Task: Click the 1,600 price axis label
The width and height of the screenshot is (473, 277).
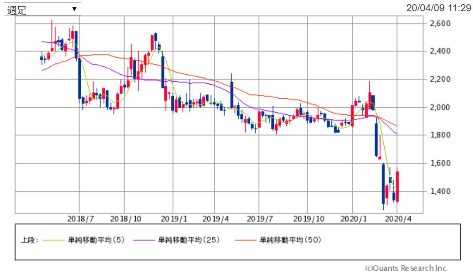Action: click(x=440, y=163)
